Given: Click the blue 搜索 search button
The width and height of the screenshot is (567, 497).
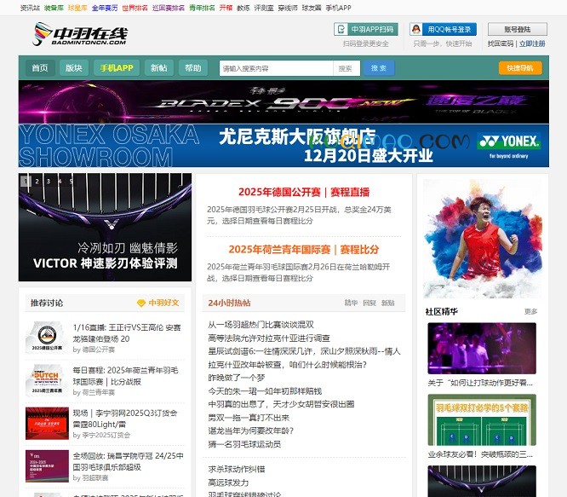Looking at the screenshot, I should pos(378,68).
